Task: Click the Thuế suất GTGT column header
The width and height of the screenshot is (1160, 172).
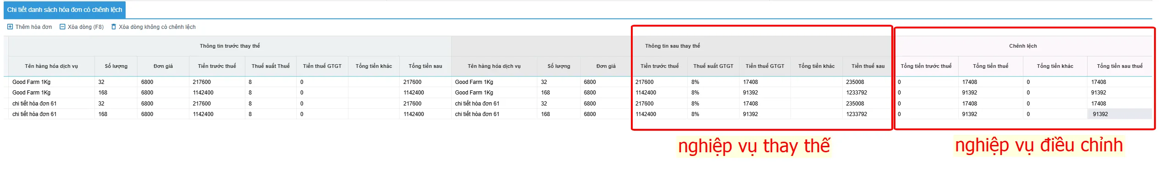Action: point(713,66)
